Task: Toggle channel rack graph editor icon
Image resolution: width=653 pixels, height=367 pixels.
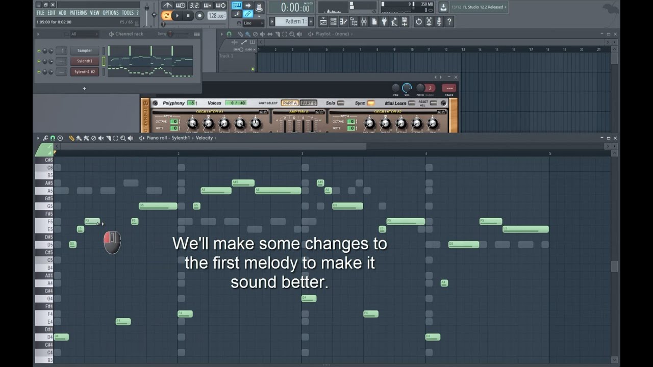Action: (197, 34)
